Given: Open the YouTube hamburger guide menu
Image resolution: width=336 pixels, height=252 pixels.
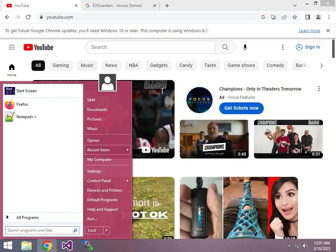Looking at the screenshot, I should pos(12,47).
